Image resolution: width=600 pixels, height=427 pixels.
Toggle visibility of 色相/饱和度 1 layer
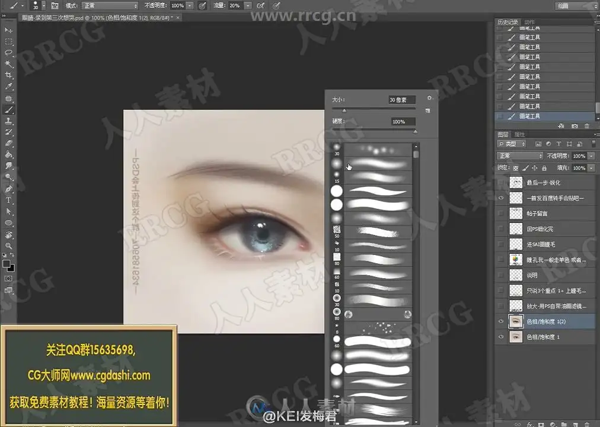click(x=501, y=337)
